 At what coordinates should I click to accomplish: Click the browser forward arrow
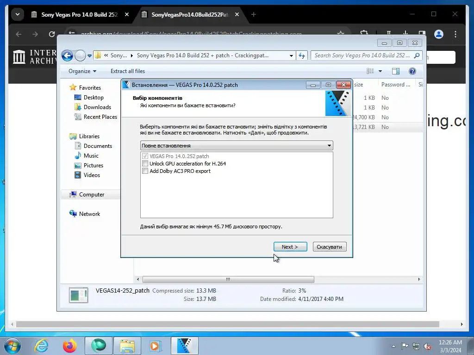click(x=35, y=34)
